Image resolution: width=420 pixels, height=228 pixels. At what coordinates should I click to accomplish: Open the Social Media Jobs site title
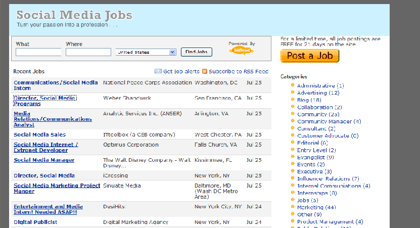point(74,15)
